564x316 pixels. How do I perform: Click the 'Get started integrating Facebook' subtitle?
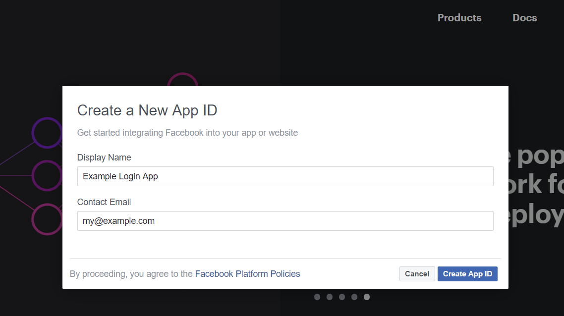187,133
